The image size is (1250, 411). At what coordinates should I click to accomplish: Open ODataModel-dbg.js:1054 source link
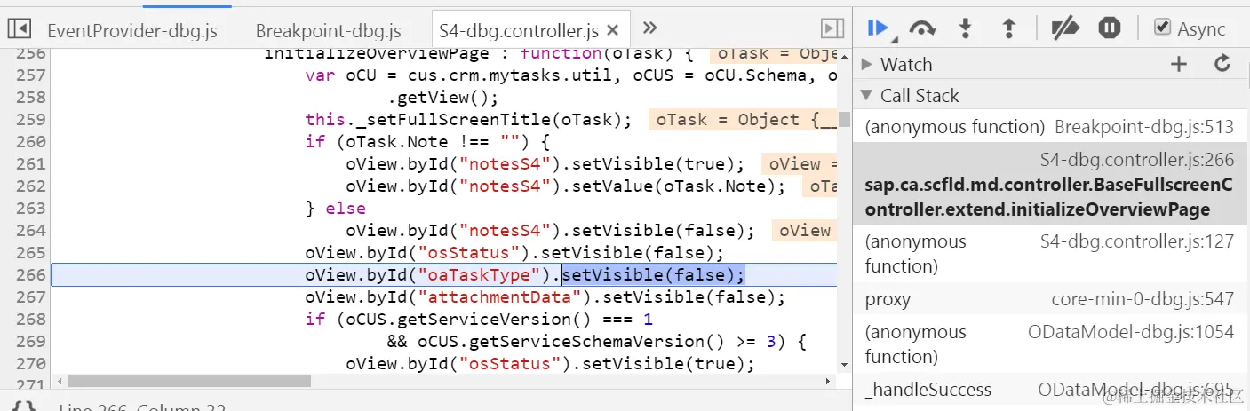click(x=1131, y=332)
